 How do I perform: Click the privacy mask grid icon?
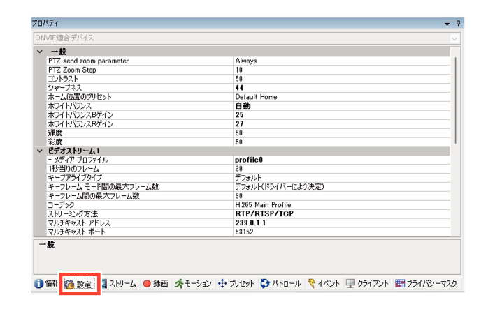(x=400, y=283)
